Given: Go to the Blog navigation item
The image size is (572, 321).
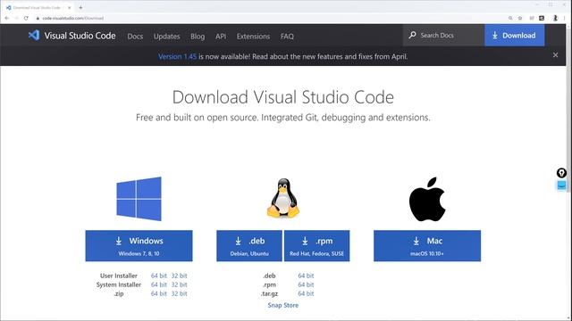Looking at the screenshot, I should click(x=198, y=36).
